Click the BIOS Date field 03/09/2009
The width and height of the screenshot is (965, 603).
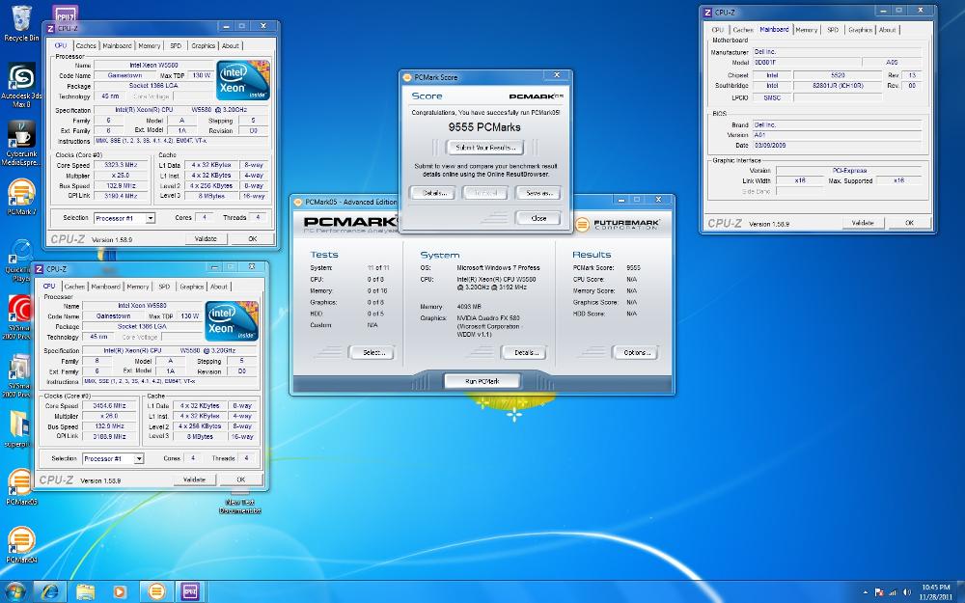[837, 146]
